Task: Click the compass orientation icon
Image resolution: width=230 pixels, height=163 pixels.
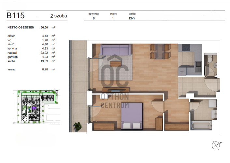Action: [x=216, y=144]
